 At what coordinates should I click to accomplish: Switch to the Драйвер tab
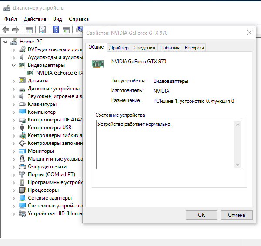119,48
